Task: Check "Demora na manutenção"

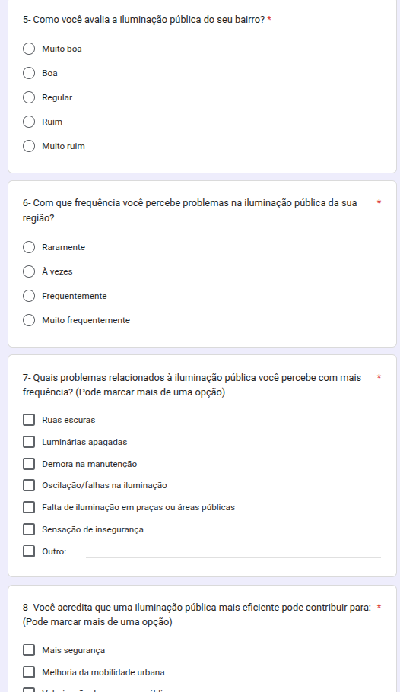Action: click(x=29, y=463)
